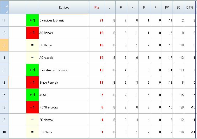Click the green +1 indicator for Girondins de Bordeaux
Image resolution: width=197 pixels, height=139 pixels.
(x=32, y=70)
